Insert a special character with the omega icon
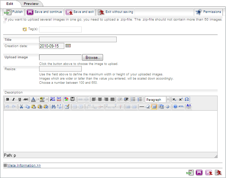 pos(187,99)
